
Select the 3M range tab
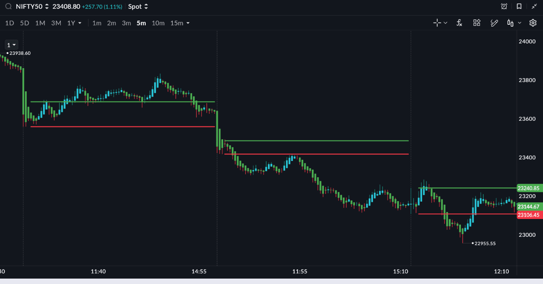(56, 23)
